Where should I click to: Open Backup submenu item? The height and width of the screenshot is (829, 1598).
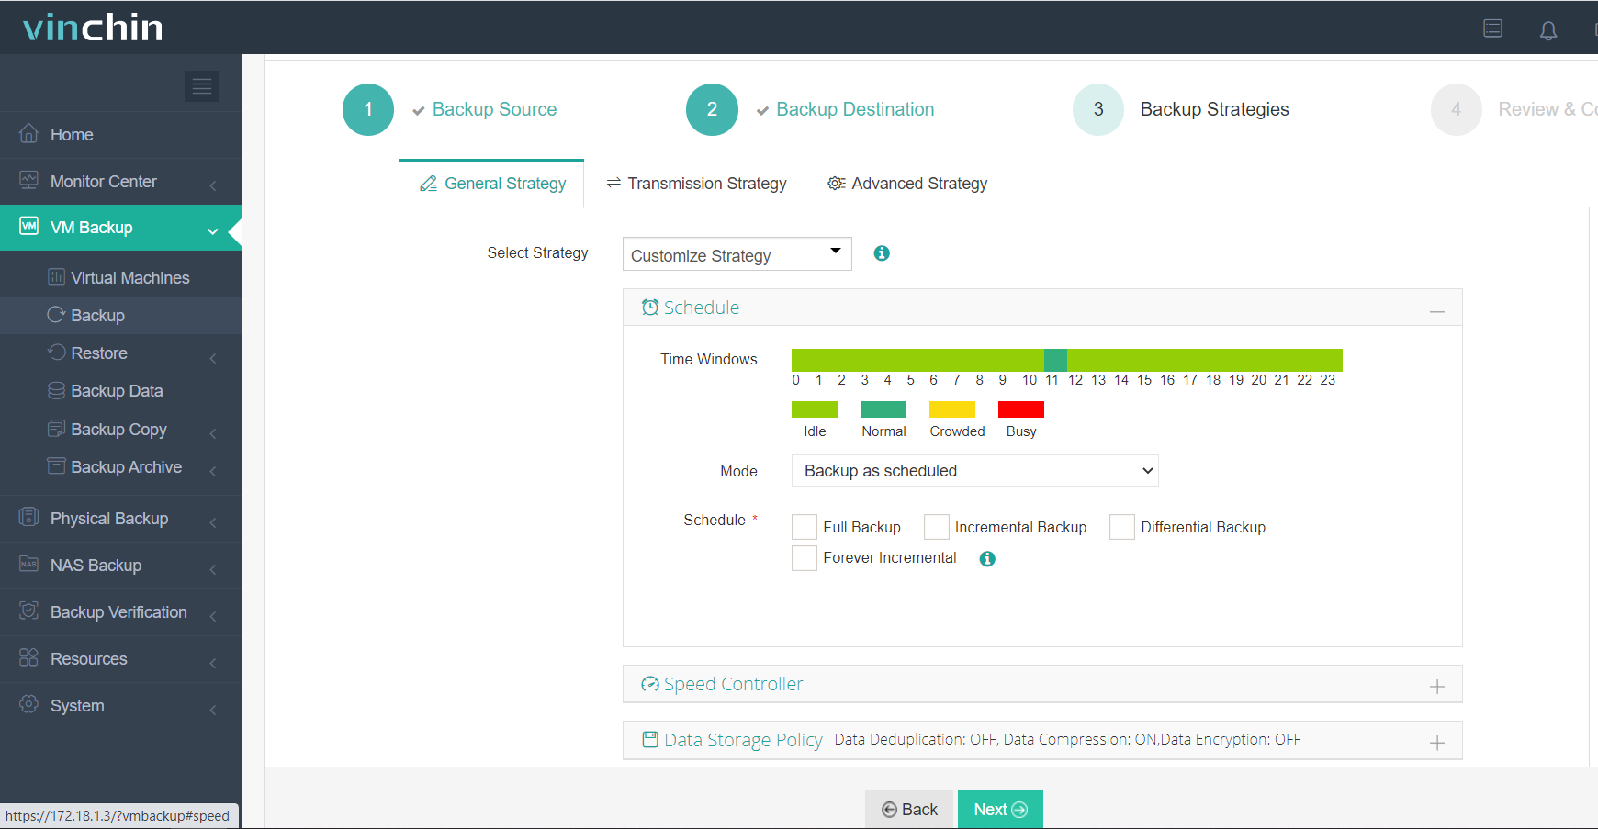click(120, 315)
